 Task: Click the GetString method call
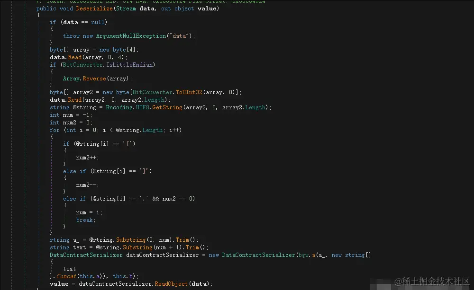click(x=167, y=107)
